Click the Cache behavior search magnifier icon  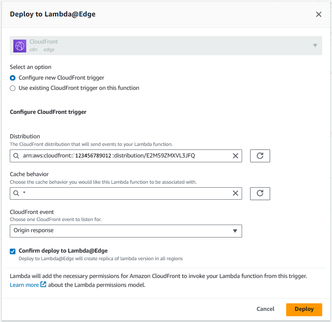(16, 193)
